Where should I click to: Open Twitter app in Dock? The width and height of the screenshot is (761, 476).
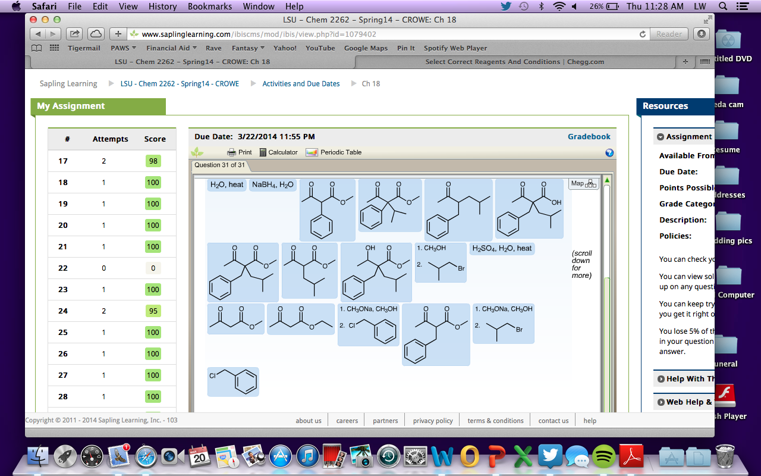(550, 456)
